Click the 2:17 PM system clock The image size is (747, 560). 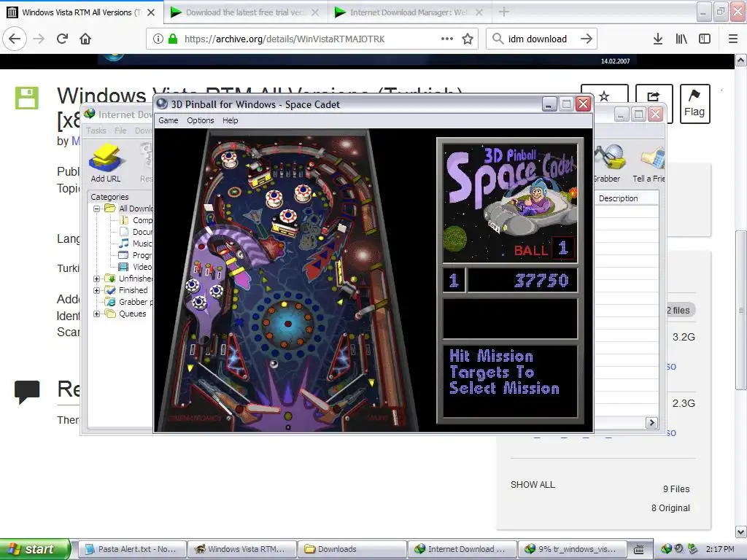(x=720, y=549)
